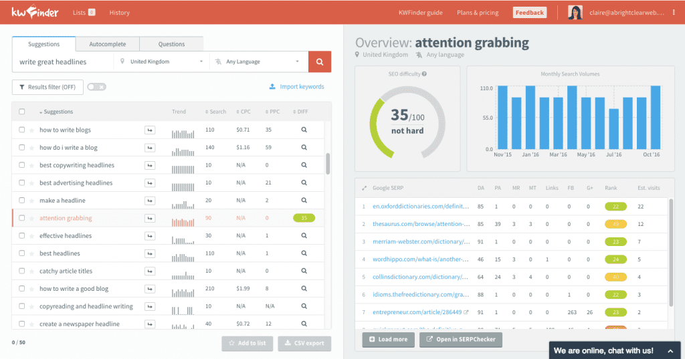This screenshot has width=685, height=359.
Task: Click magnifier DIFF icon for 'make a headline'
Action: 304,201
